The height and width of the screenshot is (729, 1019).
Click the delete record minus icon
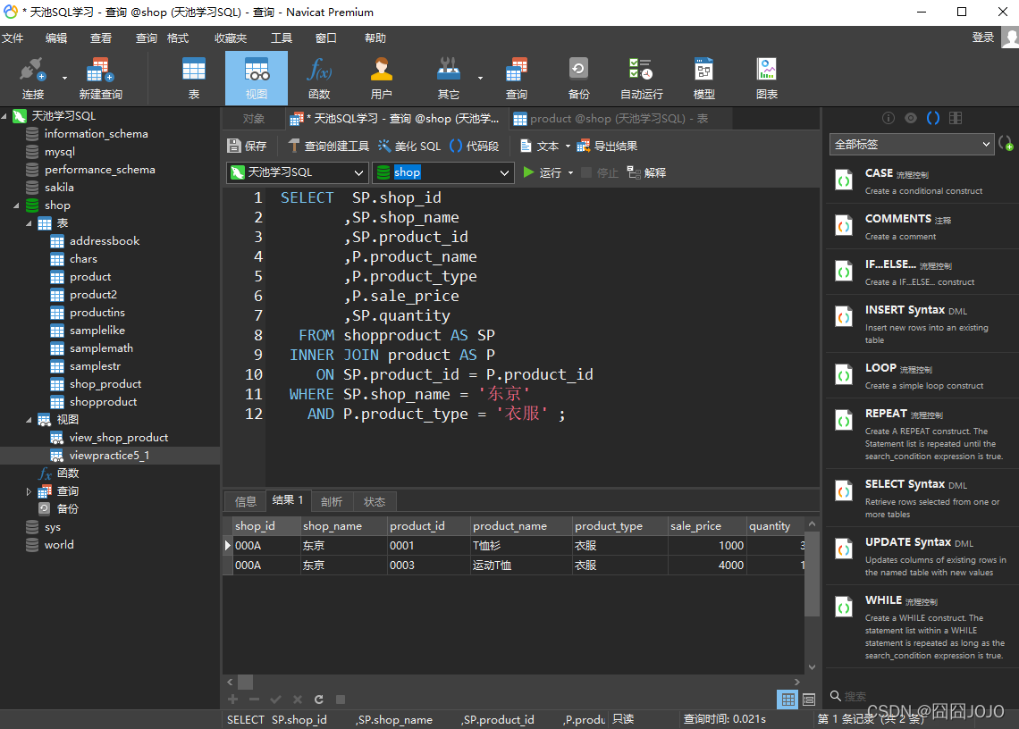click(254, 700)
